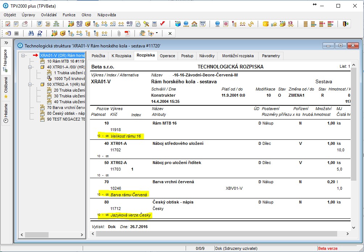Click the orange stacked lines icon
Image resolution: width=364 pixels, height=252 pixels.
pos(306,24)
